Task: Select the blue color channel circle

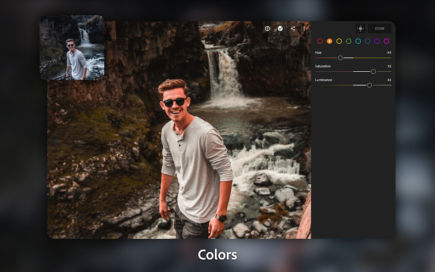Action: click(367, 41)
